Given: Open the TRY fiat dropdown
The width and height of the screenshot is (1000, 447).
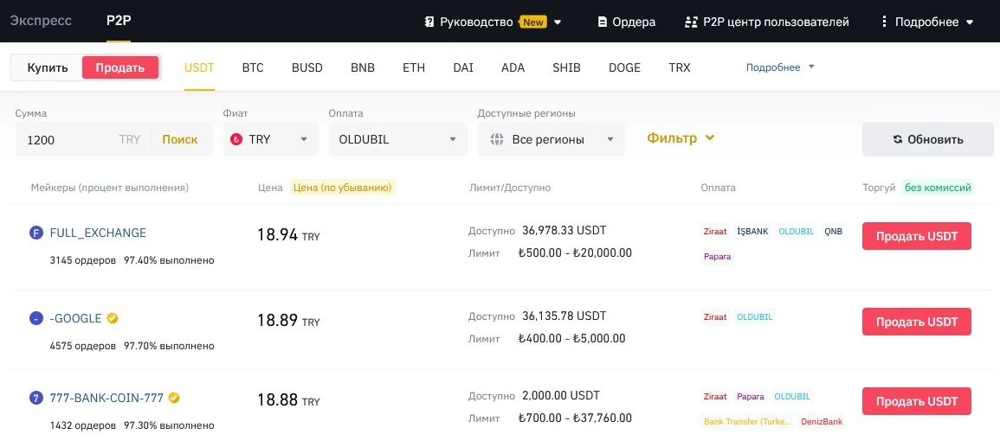Looking at the screenshot, I should pos(270,139).
